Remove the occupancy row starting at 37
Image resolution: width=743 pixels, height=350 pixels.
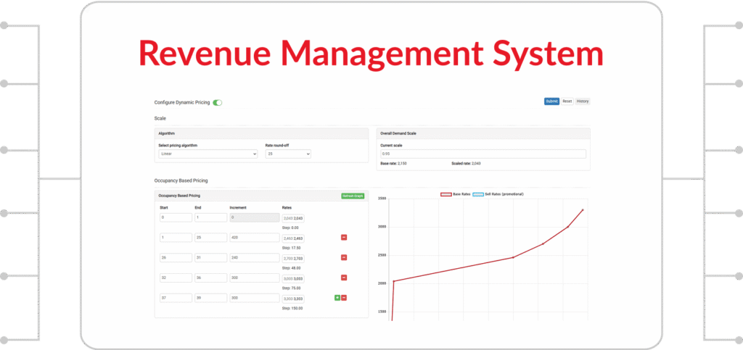pyautogui.click(x=344, y=298)
